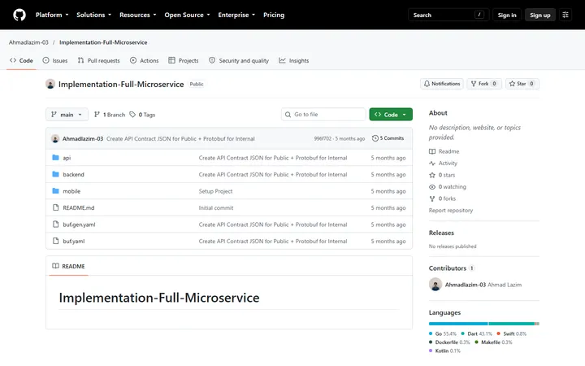Click the mobile folder icon
Screen dimensions: 585x366
pyautogui.click(x=55, y=191)
